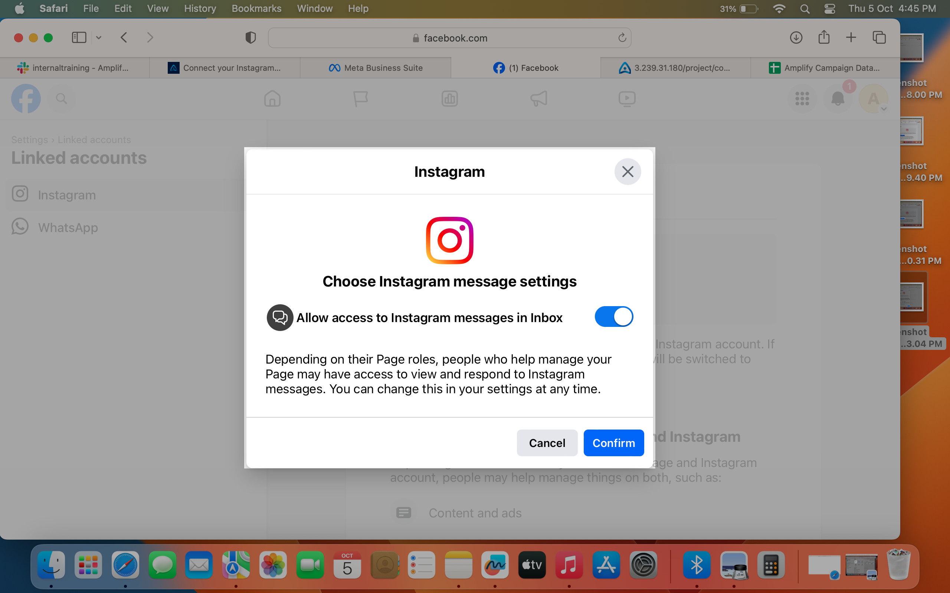Open the Bookmarks menu

256,9
